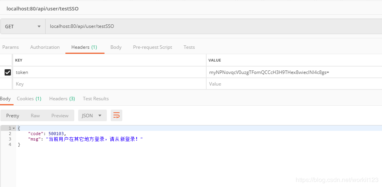Go to the Tests tab
The width and height of the screenshot is (382, 187).
point(189,47)
